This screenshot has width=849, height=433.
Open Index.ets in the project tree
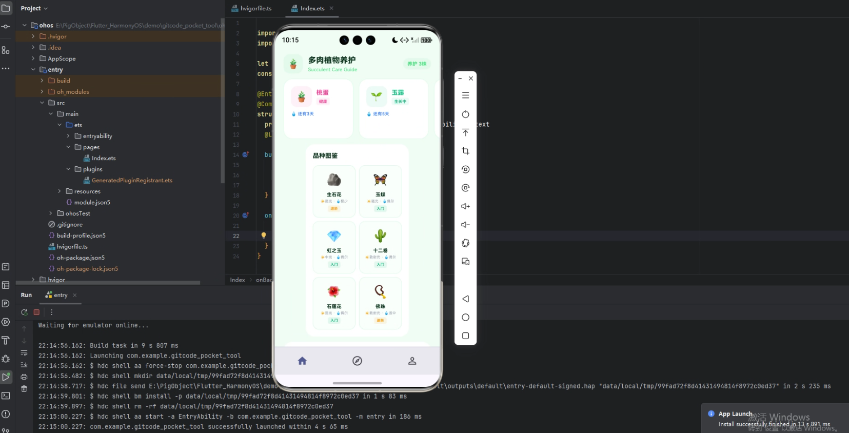point(100,158)
